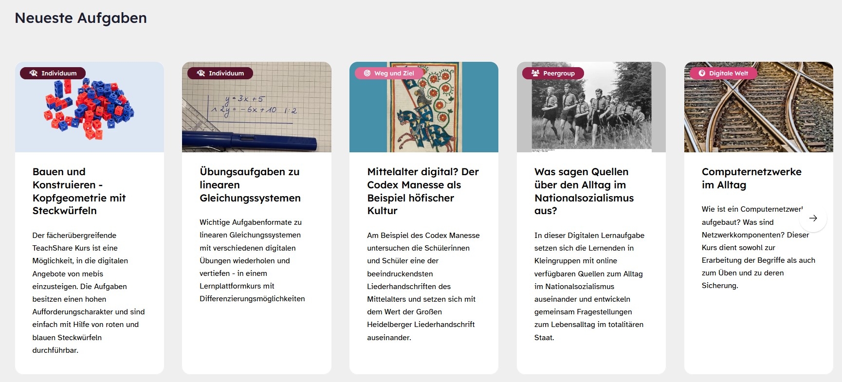Open 'Mittelalter digital? Der Codex Manesse' title
842x382 pixels.
coord(423,191)
